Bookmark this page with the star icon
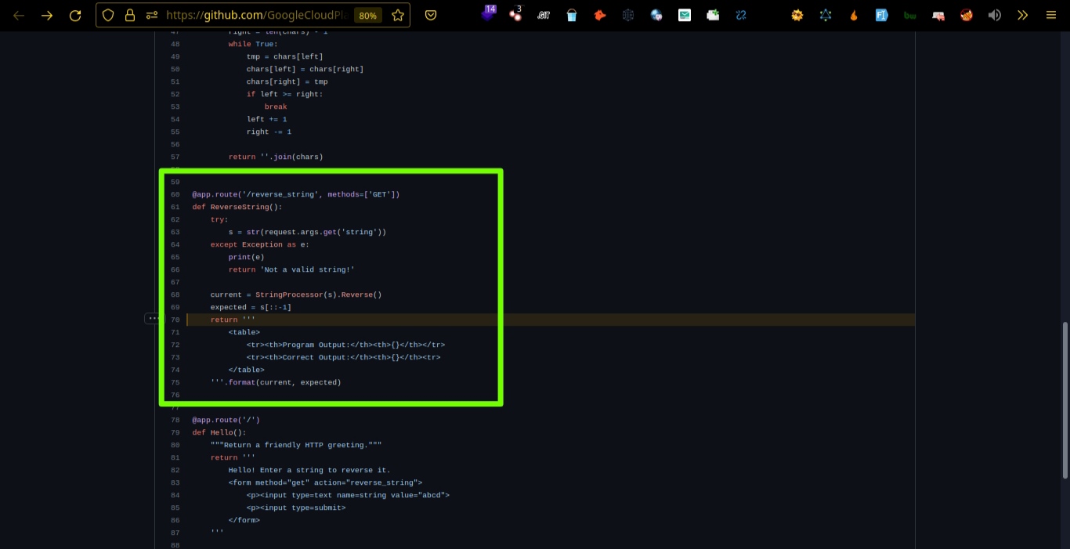 click(x=397, y=15)
